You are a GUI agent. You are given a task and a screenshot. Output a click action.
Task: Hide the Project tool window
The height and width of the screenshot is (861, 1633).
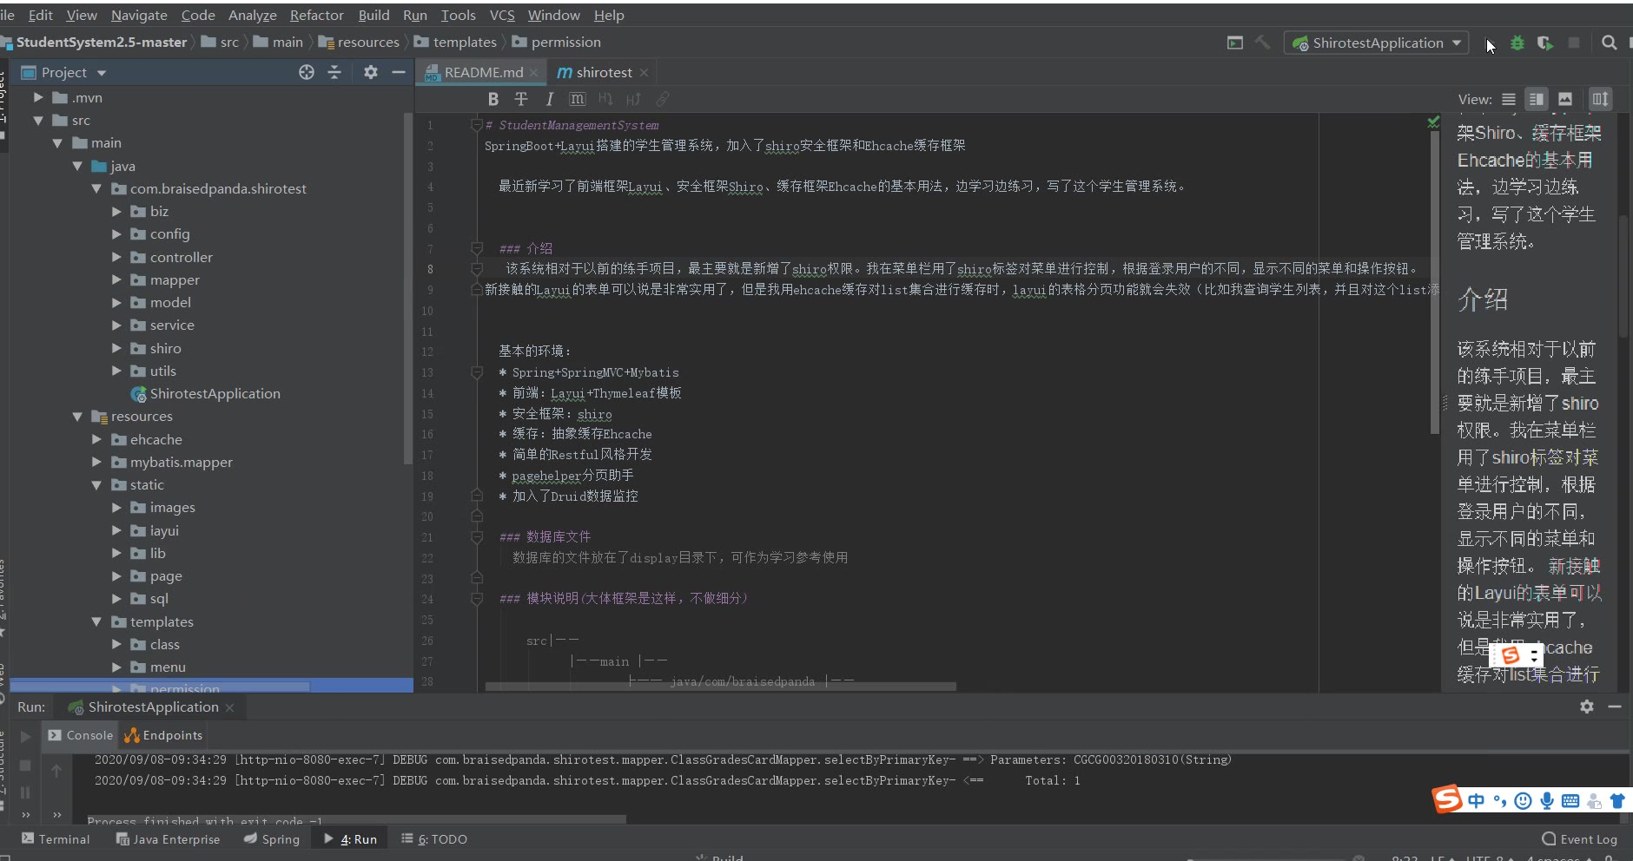point(399,72)
